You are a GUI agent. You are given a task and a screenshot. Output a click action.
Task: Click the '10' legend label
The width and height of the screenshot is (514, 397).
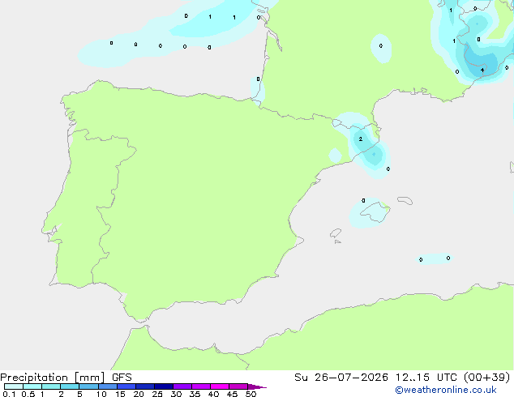coord(101,394)
